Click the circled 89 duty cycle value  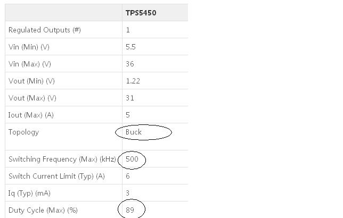click(130, 210)
